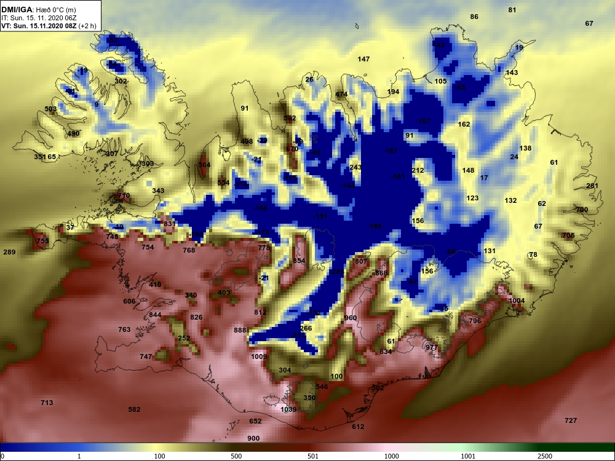
Task: Click the map value 302 in the Westfjords
Action: point(121,81)
